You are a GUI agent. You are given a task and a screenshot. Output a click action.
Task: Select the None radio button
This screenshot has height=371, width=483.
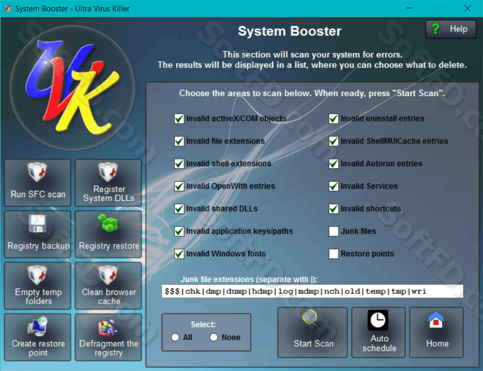tap(214, 338)
